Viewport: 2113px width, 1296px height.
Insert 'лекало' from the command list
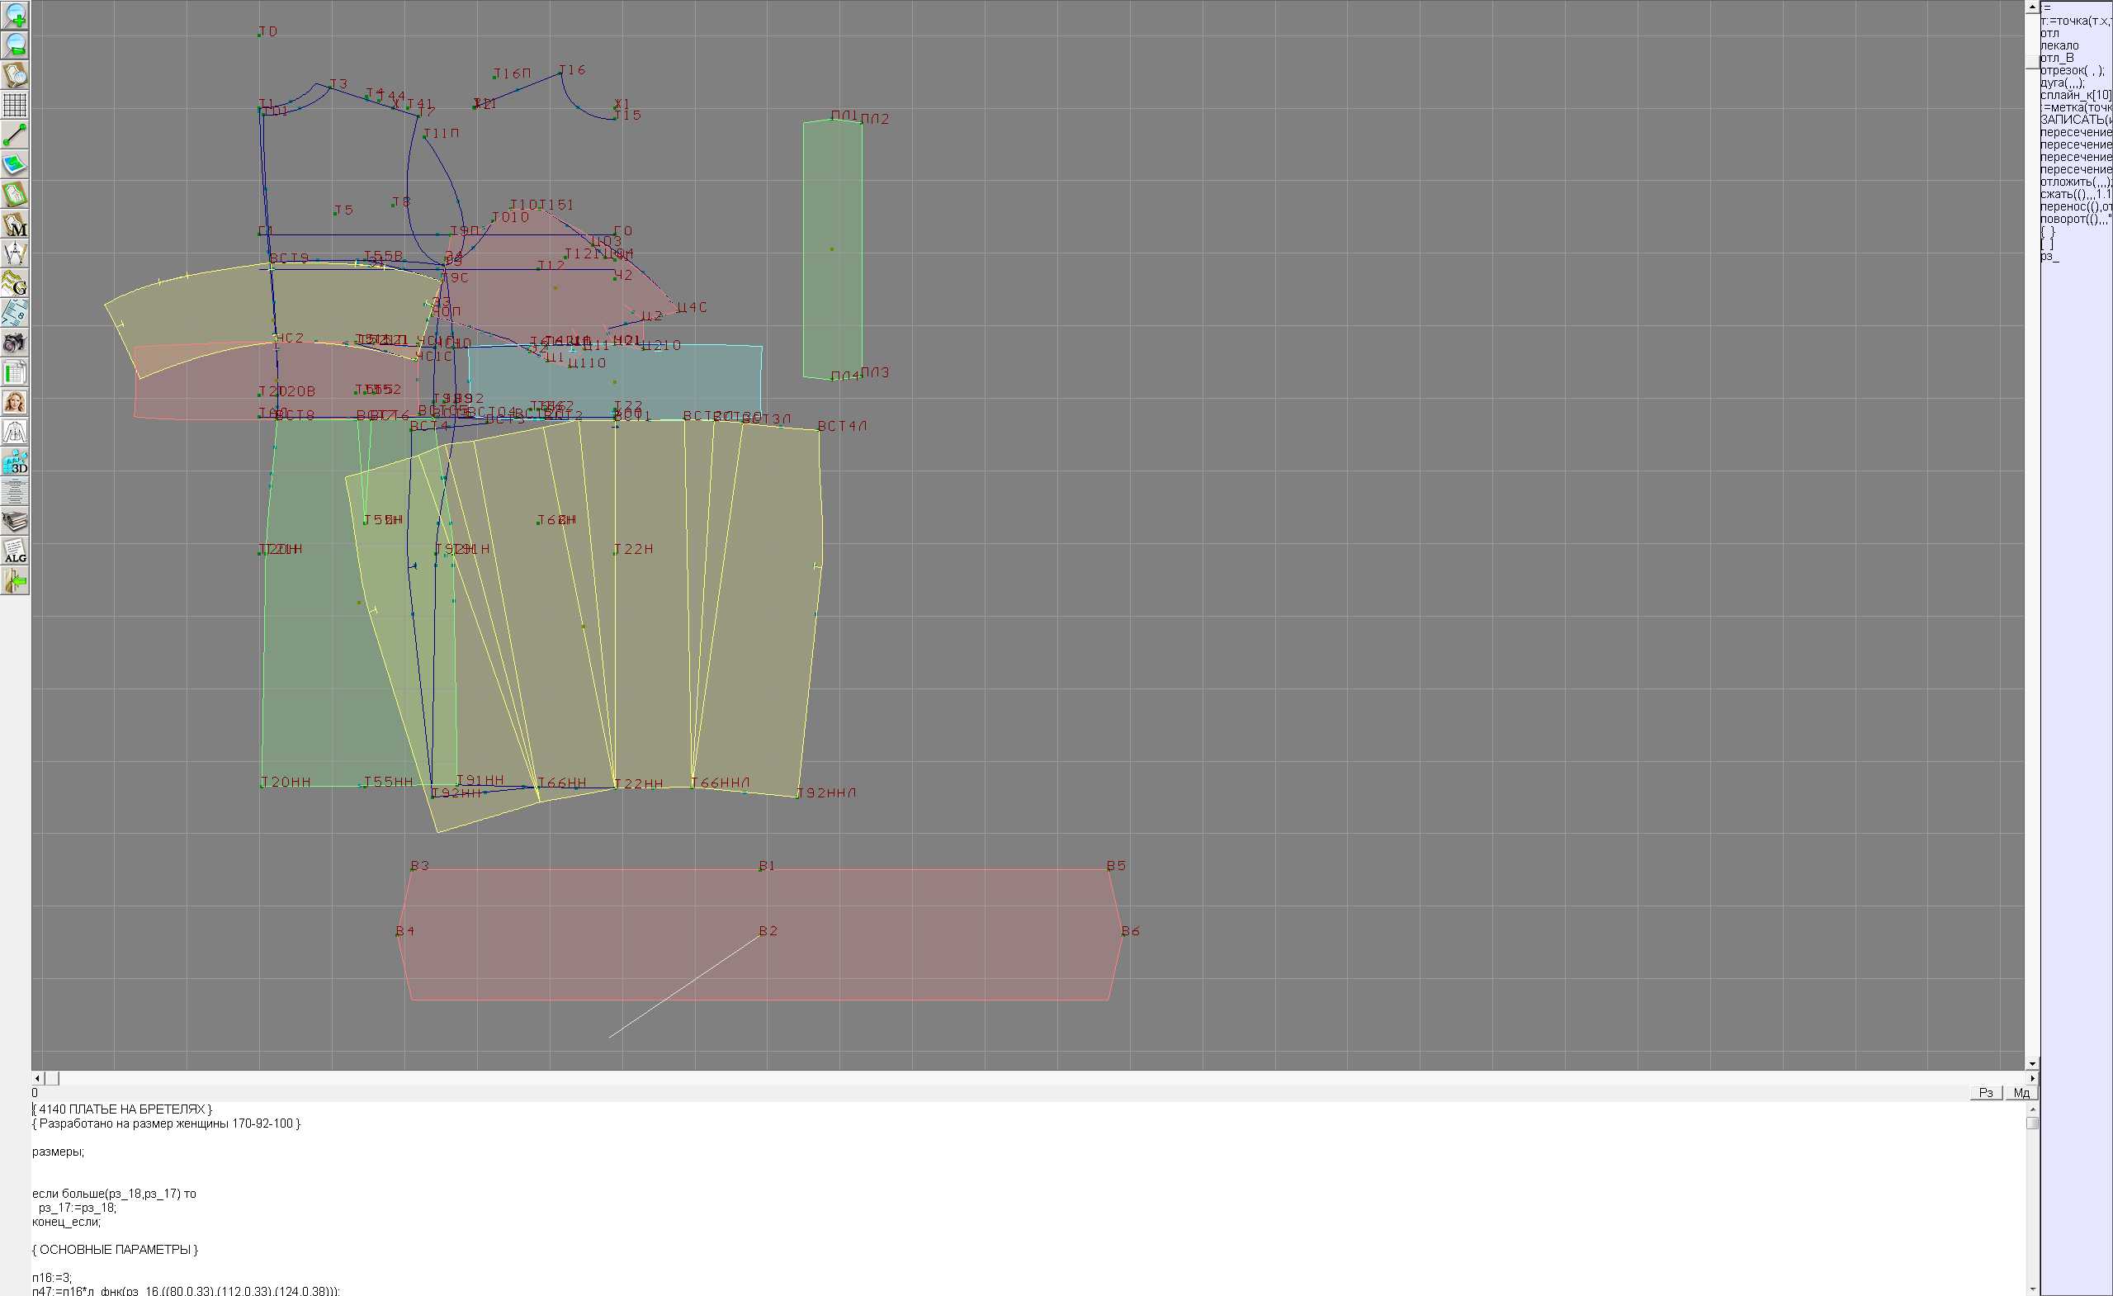click(2059, 45)
